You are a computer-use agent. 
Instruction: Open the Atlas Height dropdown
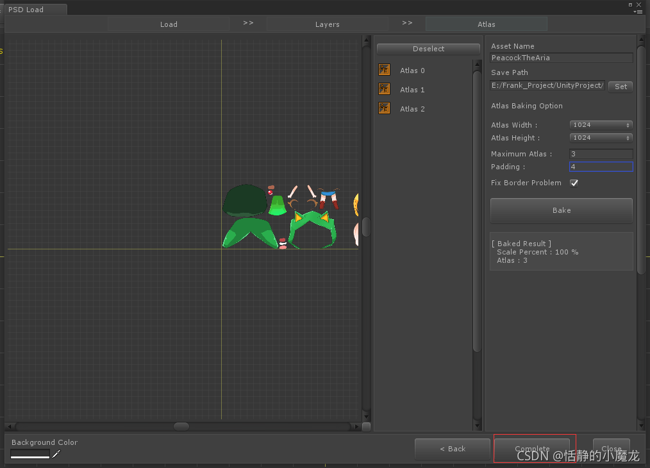click(601, 138)
